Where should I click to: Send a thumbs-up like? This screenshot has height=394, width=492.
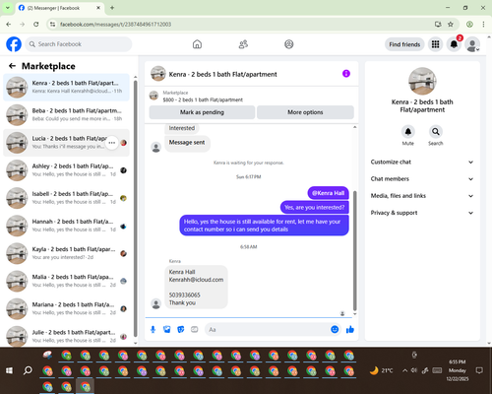[x=350, y=329]
